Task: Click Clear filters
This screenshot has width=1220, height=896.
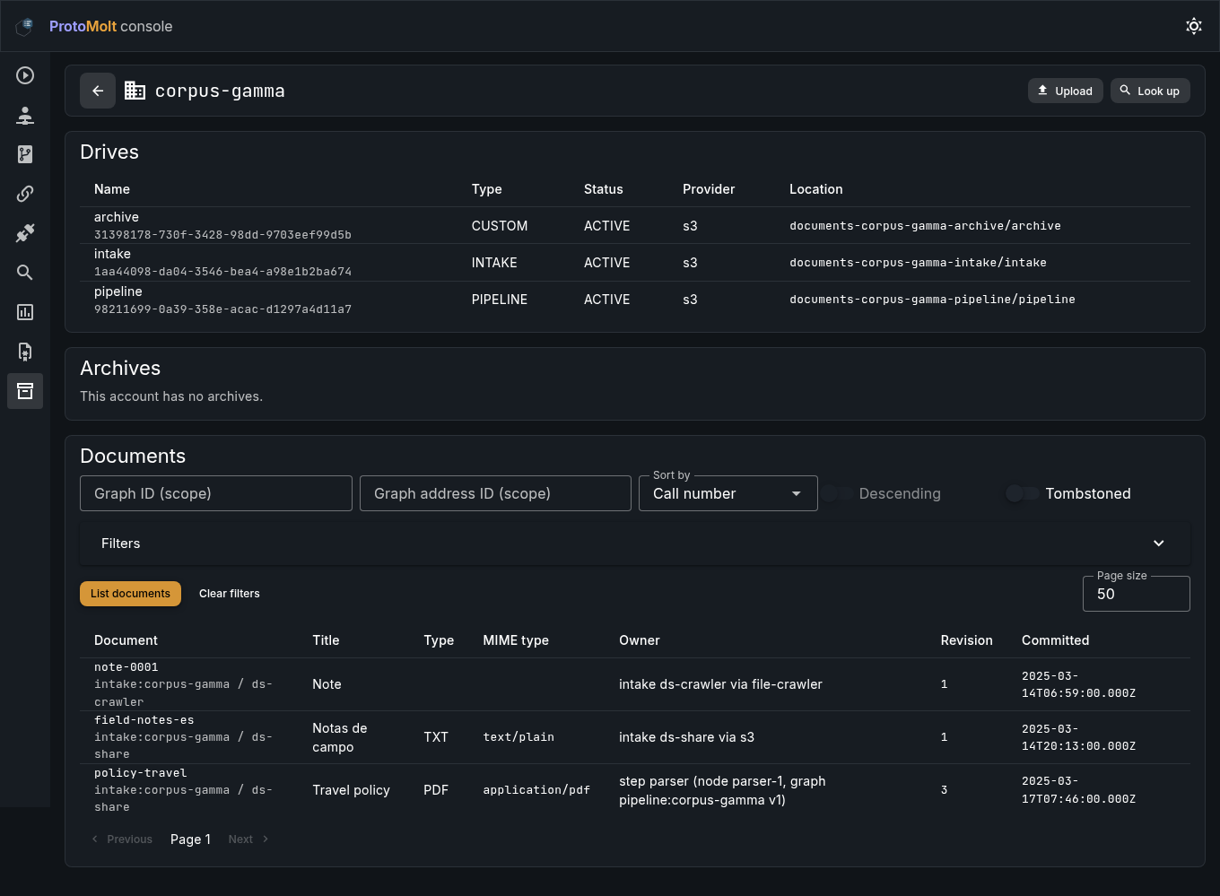Action: coord(230,594)
